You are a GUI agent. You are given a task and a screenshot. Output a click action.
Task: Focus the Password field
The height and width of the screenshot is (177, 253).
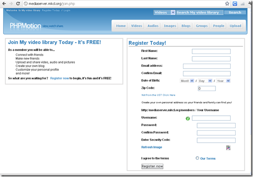click(x=216, y=125)
